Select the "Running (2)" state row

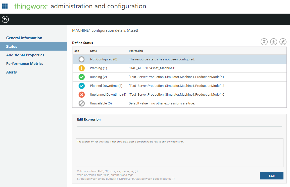point(179,77)
